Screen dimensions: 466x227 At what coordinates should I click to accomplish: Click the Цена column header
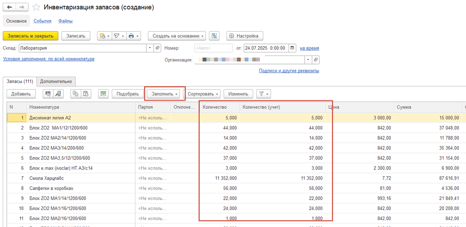(359, 107)
